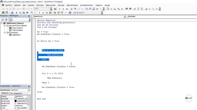Viewport: 197px width, 110px height.
Task: Open the Locals Window icon in debug toolbar
Action: coord(86,9)
